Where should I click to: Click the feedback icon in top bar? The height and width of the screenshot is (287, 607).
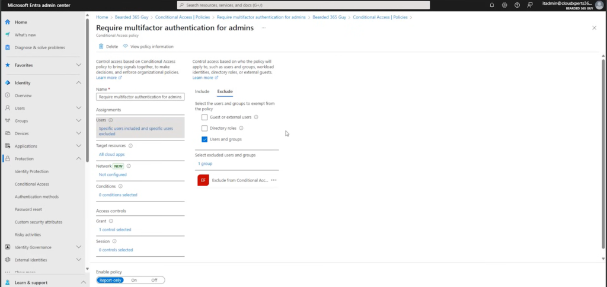click(x=530, y=5)
